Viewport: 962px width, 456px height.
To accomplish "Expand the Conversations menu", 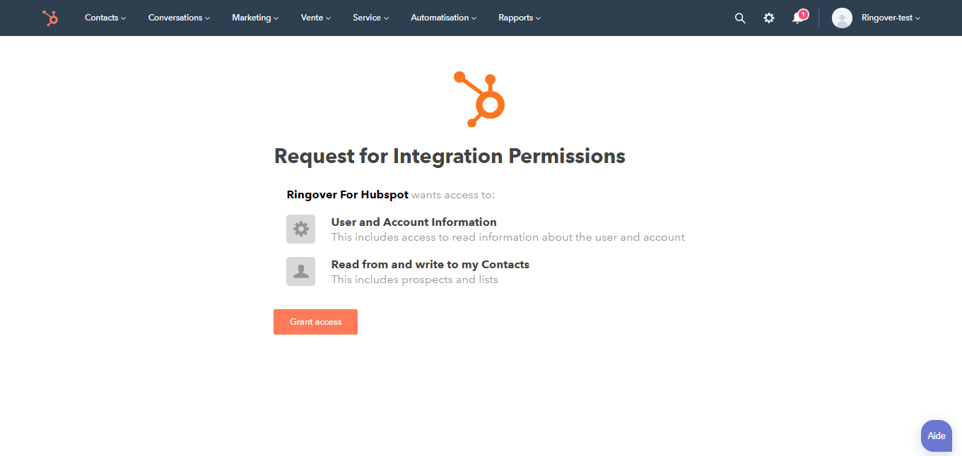I will tap(179, 18).
